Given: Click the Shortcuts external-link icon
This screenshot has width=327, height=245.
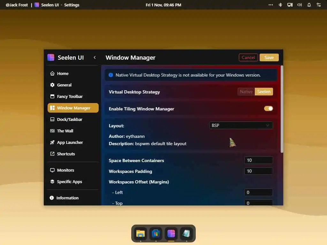Looking at the screenshot, I should pos(52,154).
